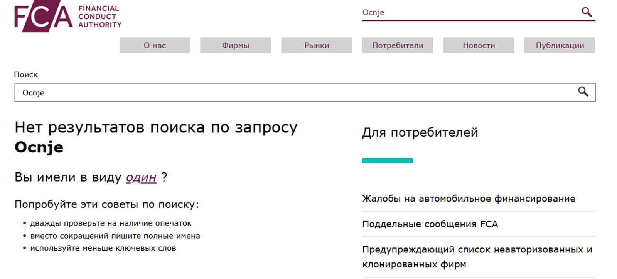This screenshot has height=279, width=617.
Task: Click the teal bar under Для потребителей
Action: [x=388, y=160]
